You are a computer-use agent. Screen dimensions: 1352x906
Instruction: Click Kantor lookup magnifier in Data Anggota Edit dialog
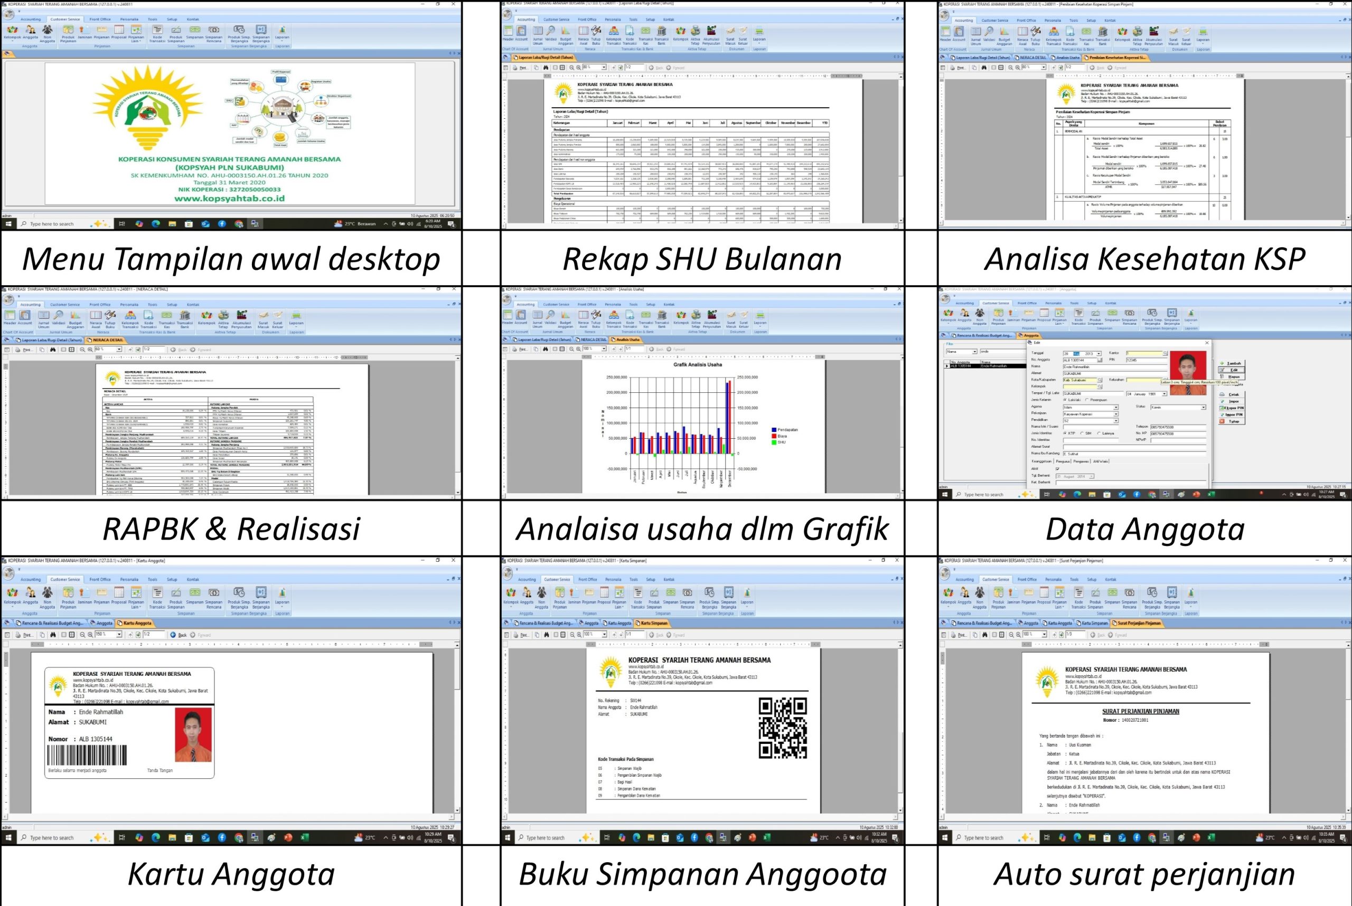(1165, 354)
